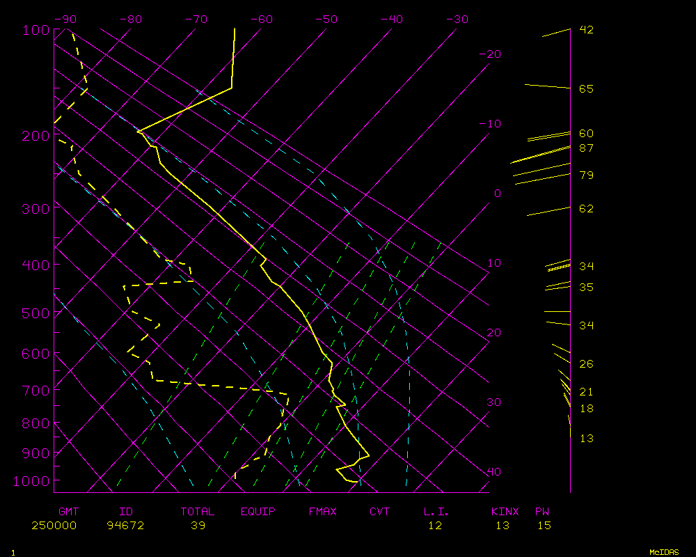Click the 0 isotherm label on right

pyautogui.click(x=497, y=194)
